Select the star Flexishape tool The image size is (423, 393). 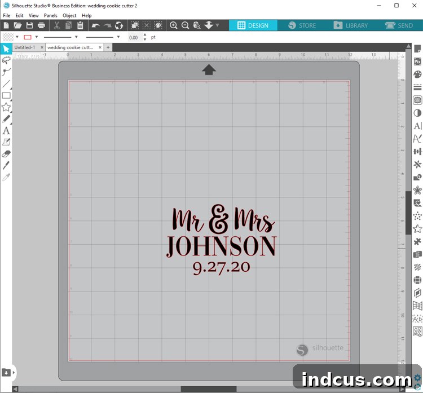[x=6, y=107]
